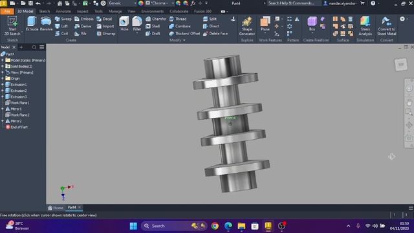Expand the Mirror2 feature node
This screenshot has width=414, height=233.
(x=3, y=121)
